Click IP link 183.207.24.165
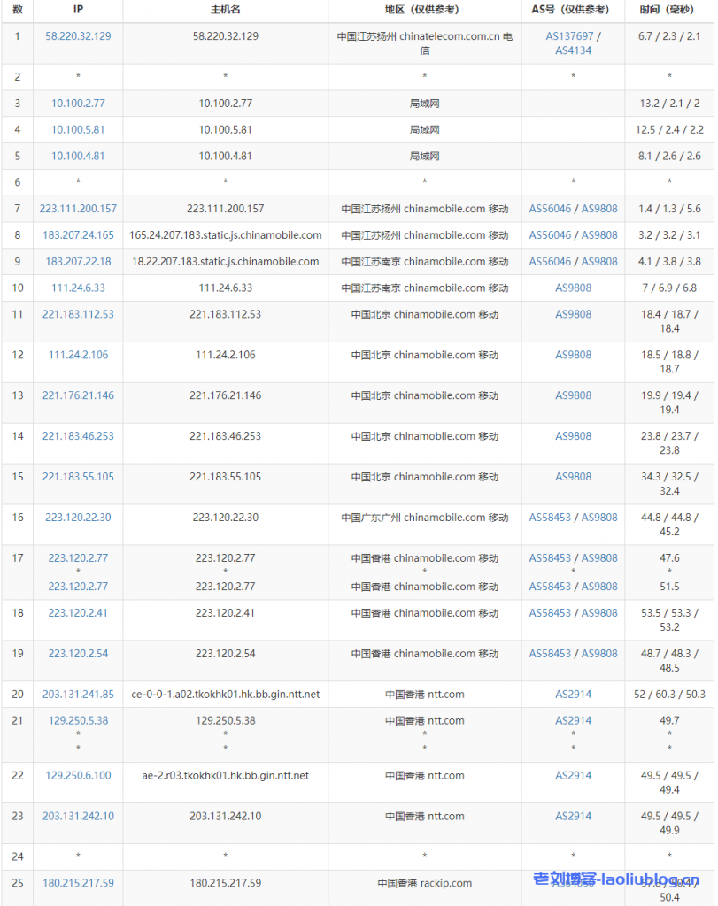 [x=78, y=235]
